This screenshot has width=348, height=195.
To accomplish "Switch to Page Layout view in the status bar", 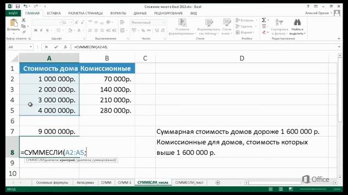I will pos(281,189).
